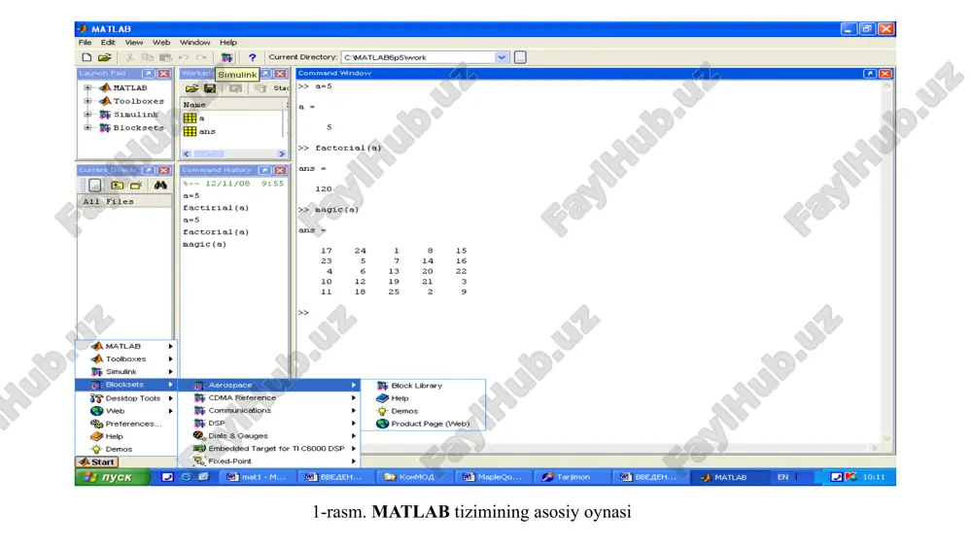Launch Simulink from the main toolbar icon

226,57
